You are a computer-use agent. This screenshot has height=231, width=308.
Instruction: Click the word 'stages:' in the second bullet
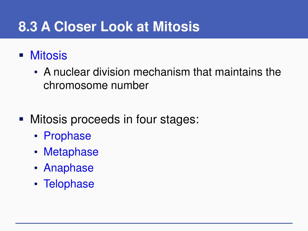[180, 120]
